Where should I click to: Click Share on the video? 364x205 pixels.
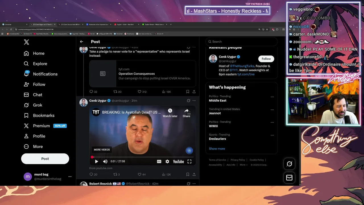186,113
